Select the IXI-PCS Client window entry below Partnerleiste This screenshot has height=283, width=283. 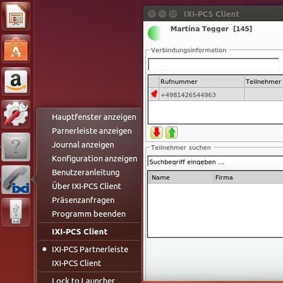pyautogui.click(x=77, y=263)
